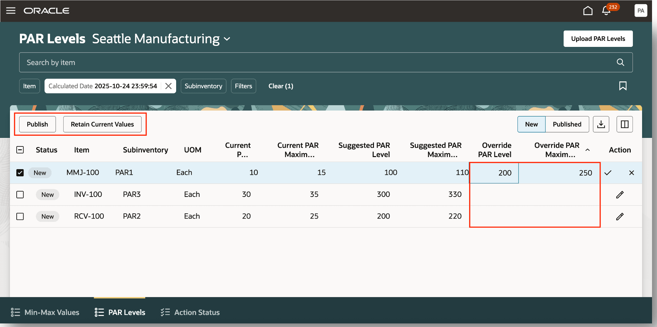The image size is (657, 327).
Task: Open notifications bell with 232 alerts
Action: (x=607, y=11)
